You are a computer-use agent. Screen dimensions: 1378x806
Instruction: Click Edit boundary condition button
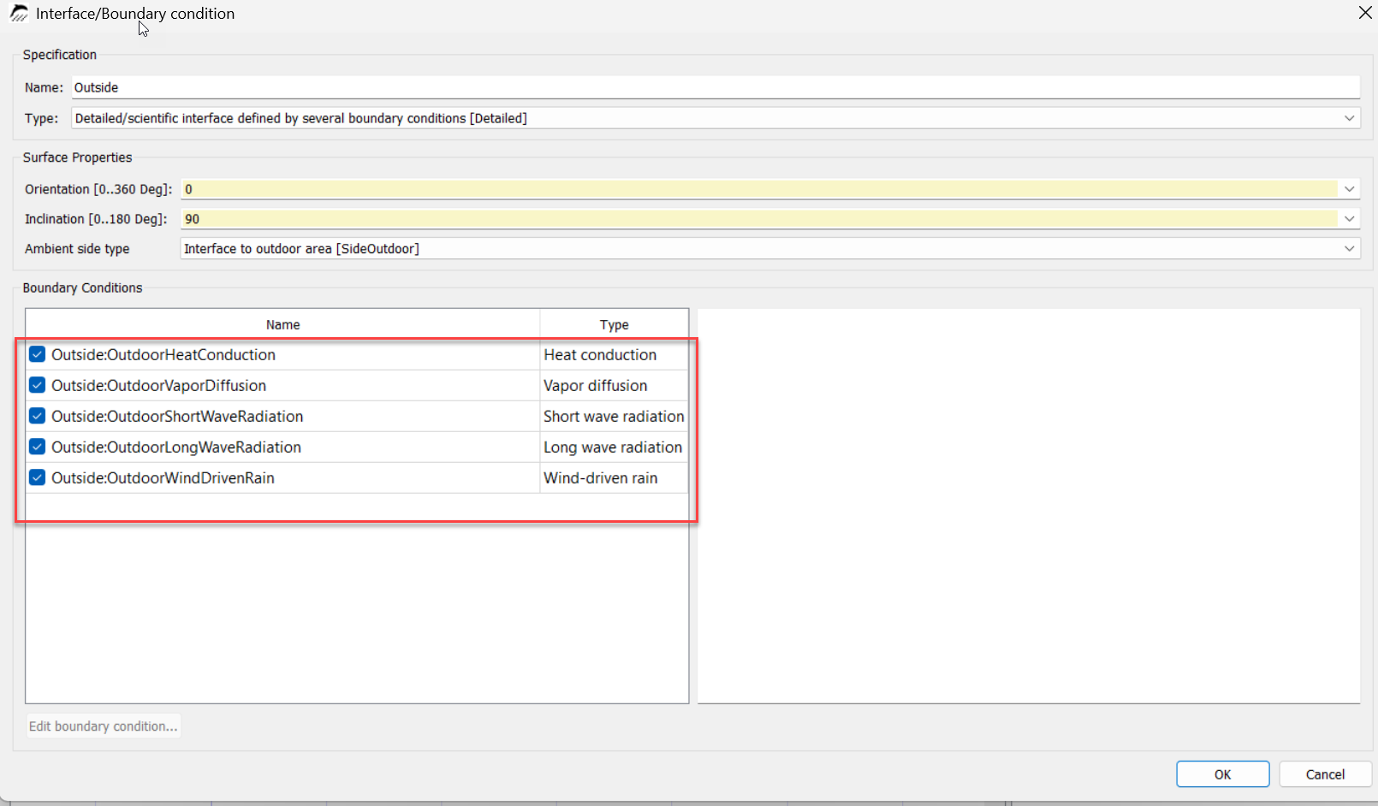click(x=104, y=726)
